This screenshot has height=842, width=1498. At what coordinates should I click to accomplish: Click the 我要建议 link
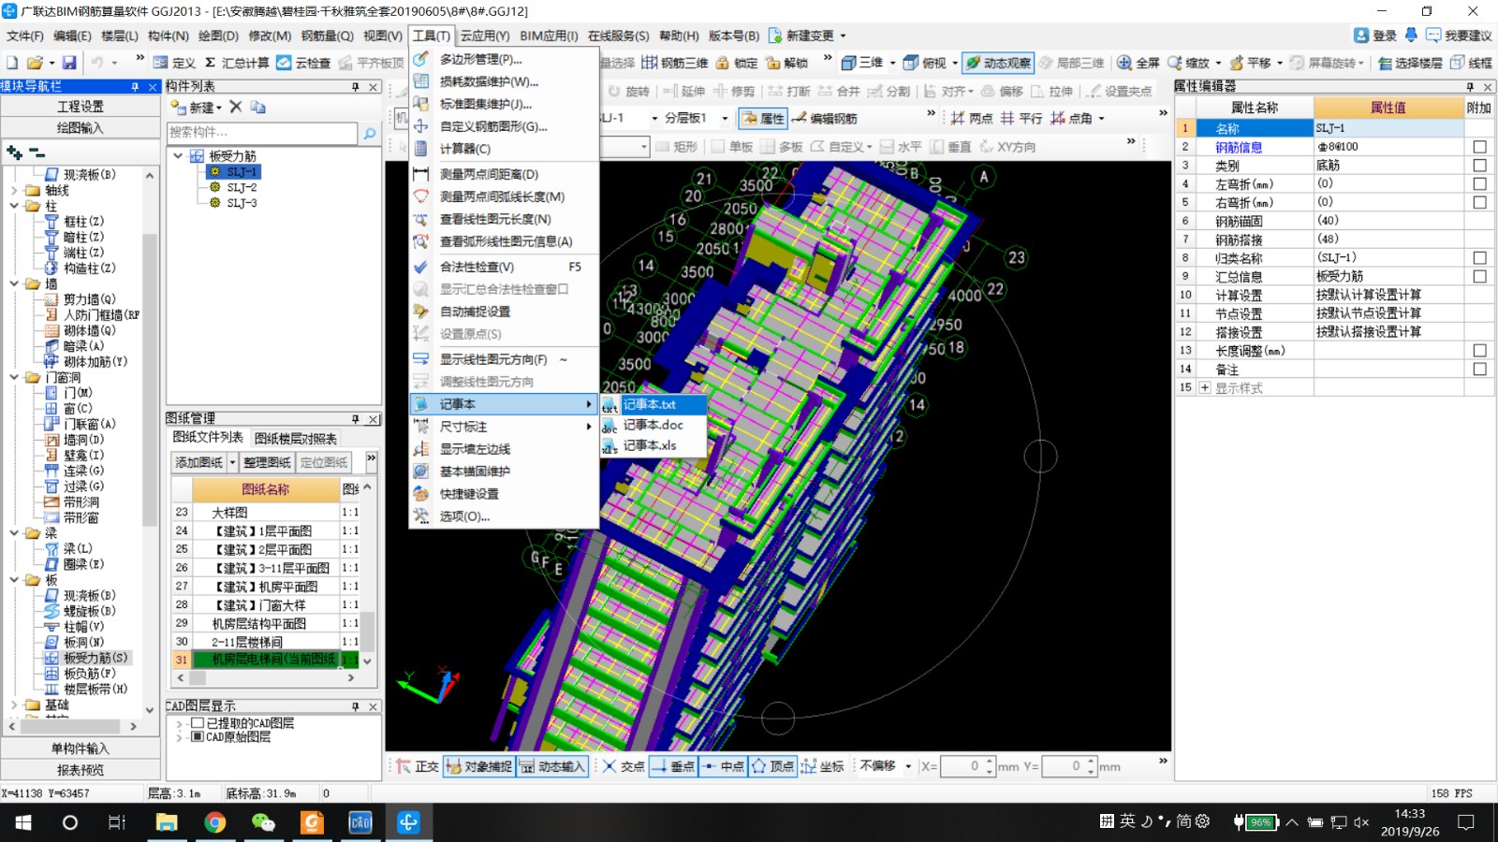click(x=1459, y=36)
